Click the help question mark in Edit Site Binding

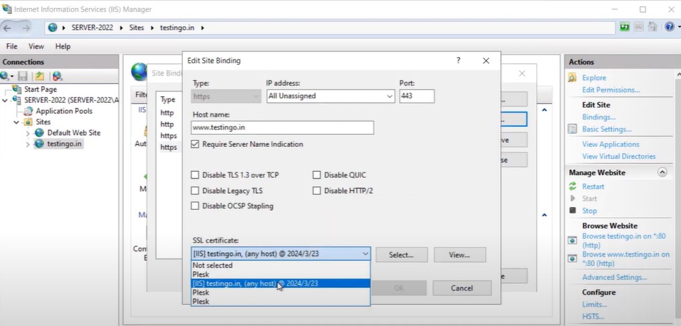click(458, 61)
